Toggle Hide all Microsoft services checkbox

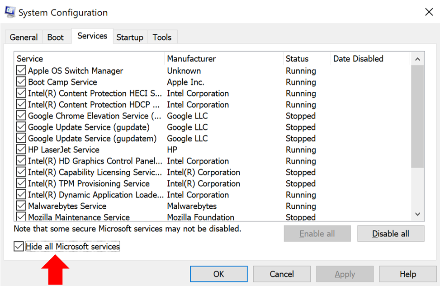tap(19, 247)
